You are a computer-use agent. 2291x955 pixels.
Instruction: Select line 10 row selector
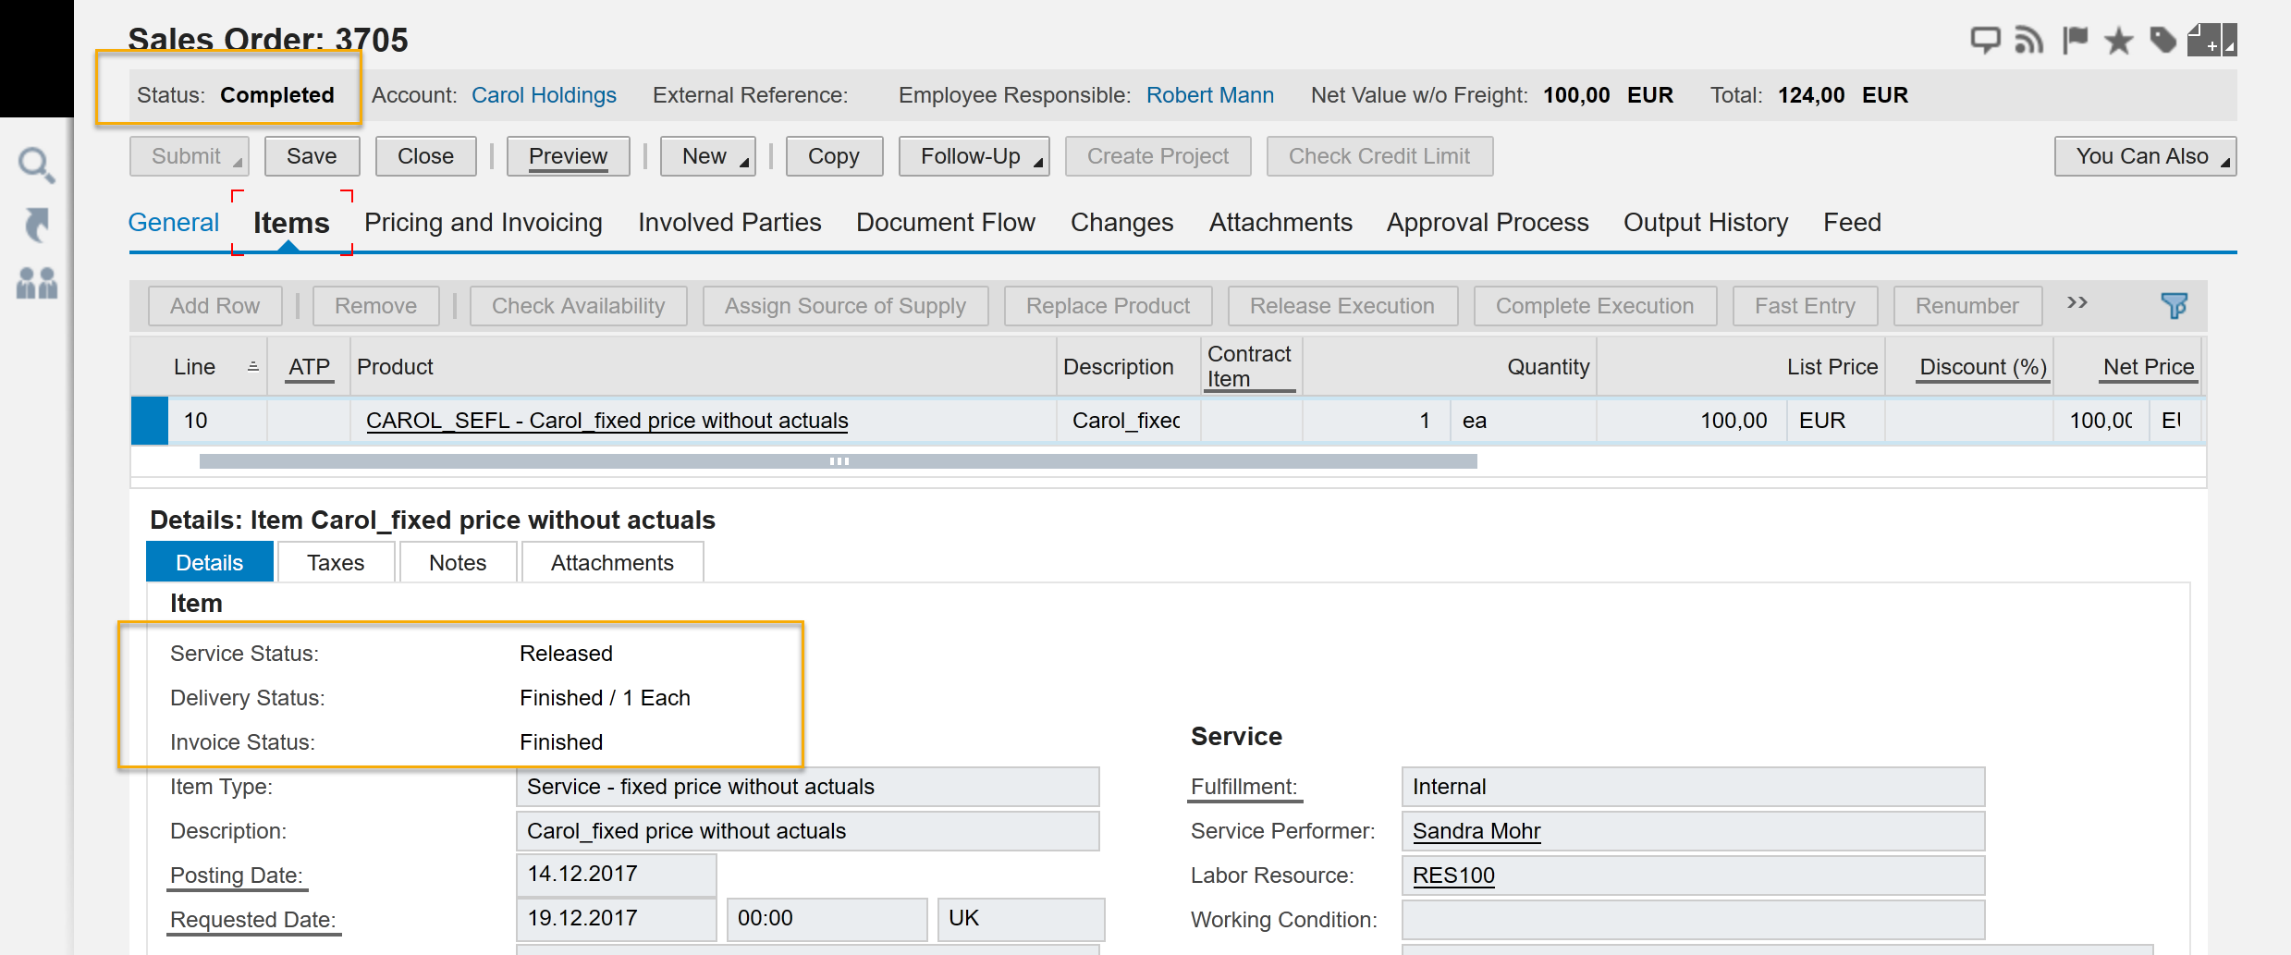tap(149, 421)
